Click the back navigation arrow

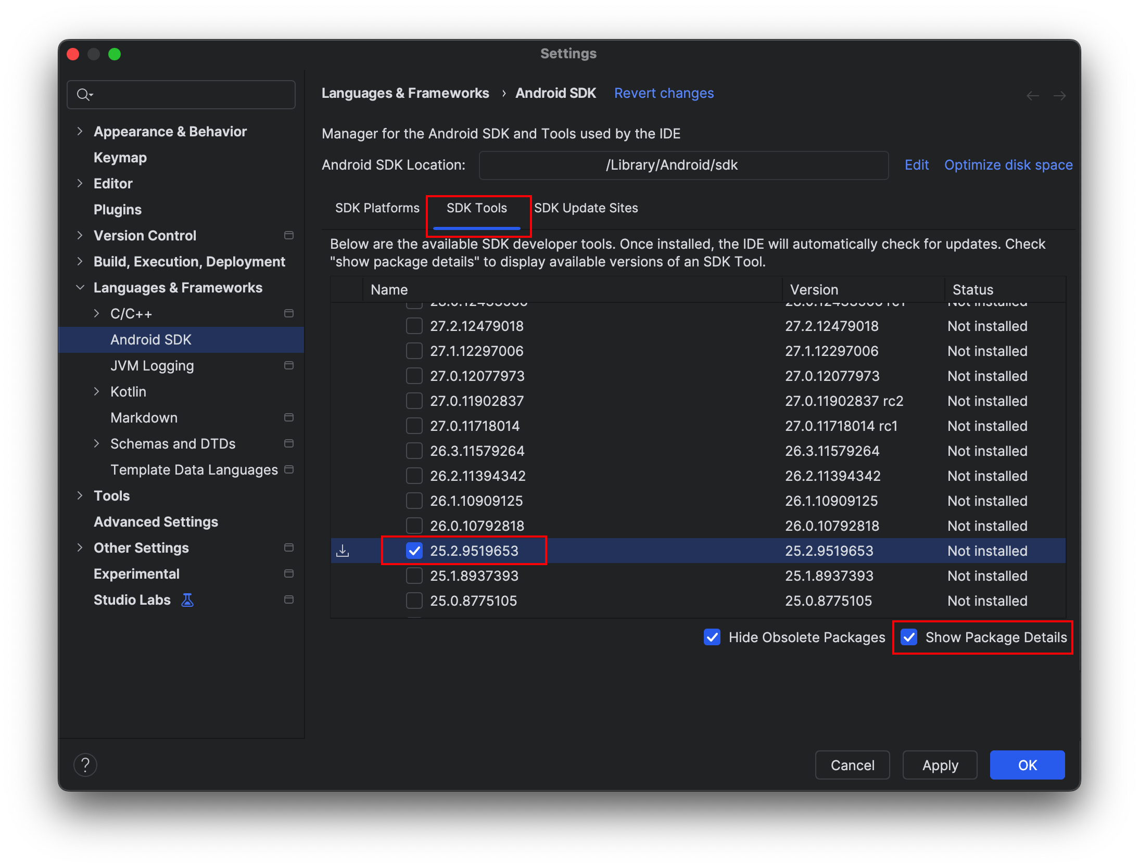coord(1033,96)
